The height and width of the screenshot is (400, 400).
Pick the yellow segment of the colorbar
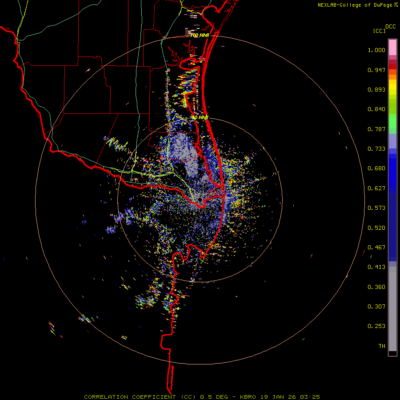point(392,87)
